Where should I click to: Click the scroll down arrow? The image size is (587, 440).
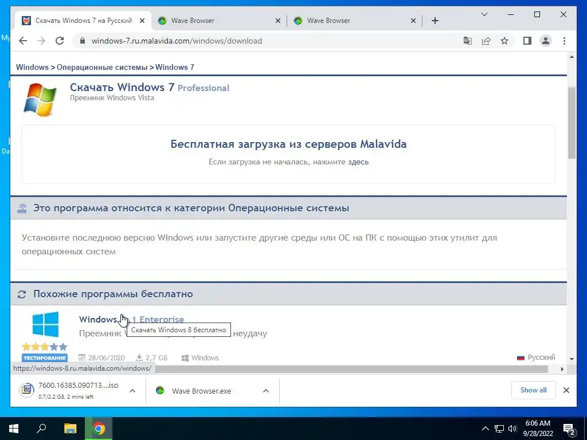pyautogui.click(x=572, y=359)
